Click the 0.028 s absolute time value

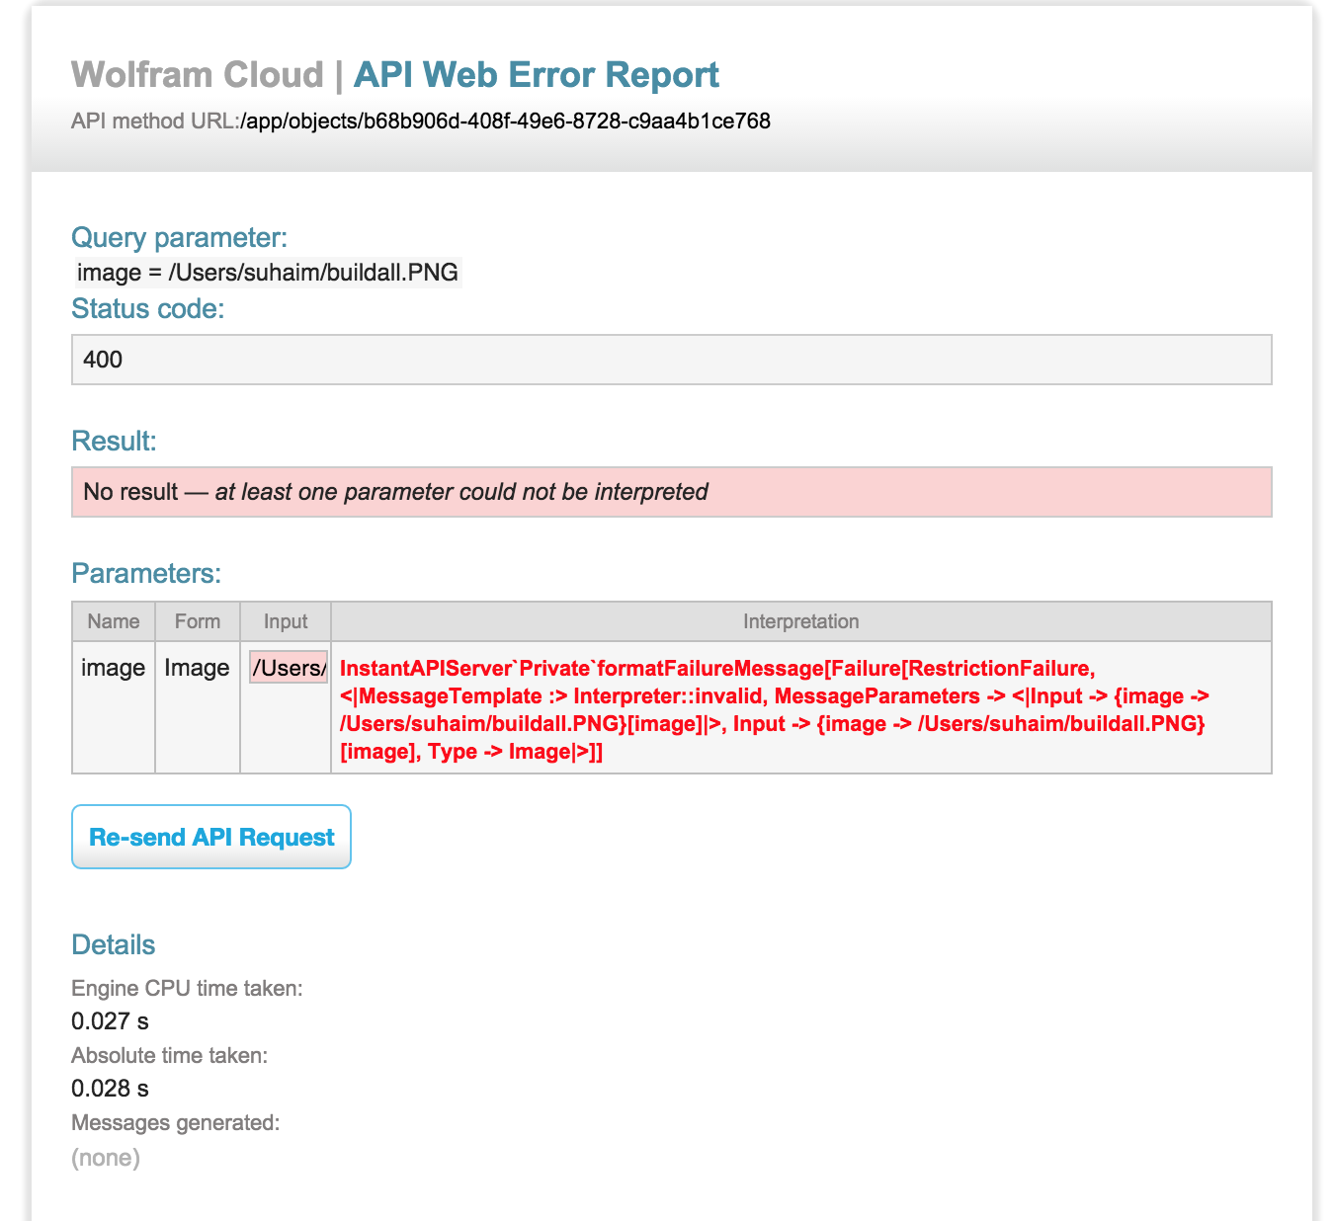tap(110, 1089)
